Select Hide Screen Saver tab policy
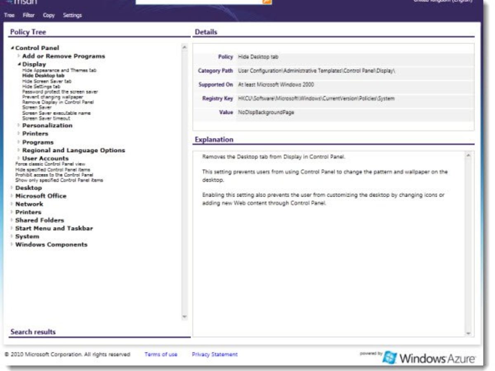Screen dimensions: 495x371 pos(47,81)
